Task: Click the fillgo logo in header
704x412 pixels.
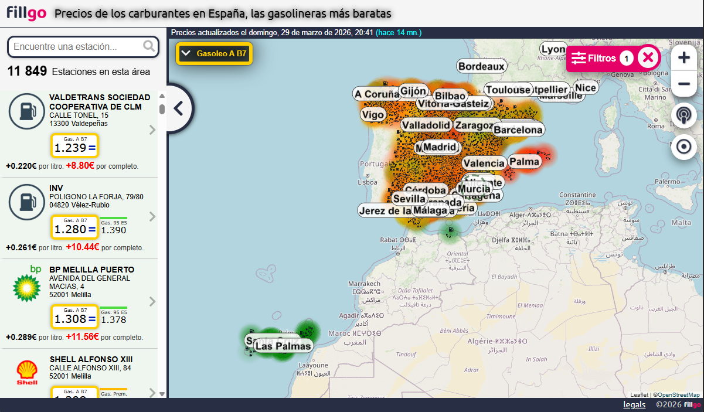Action: point(26,13)
